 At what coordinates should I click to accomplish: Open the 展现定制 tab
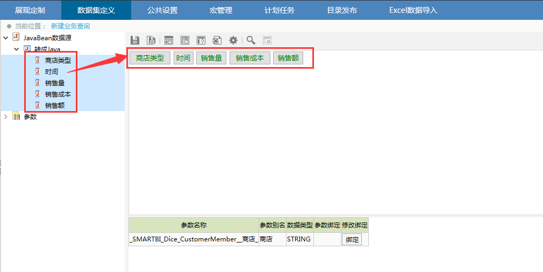coord(30,10)
